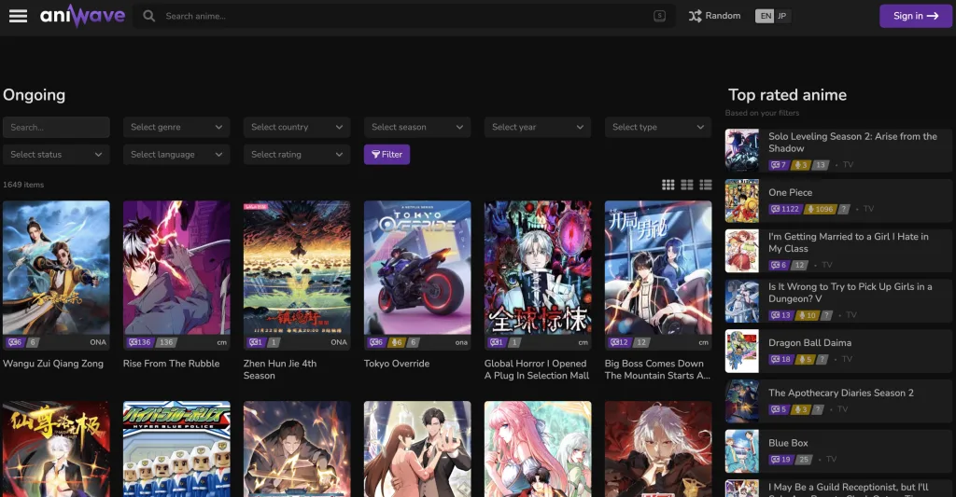Screen dimensions: 956x497
Task: Click the One Piece thumbnail image
Action: point(742,200)
